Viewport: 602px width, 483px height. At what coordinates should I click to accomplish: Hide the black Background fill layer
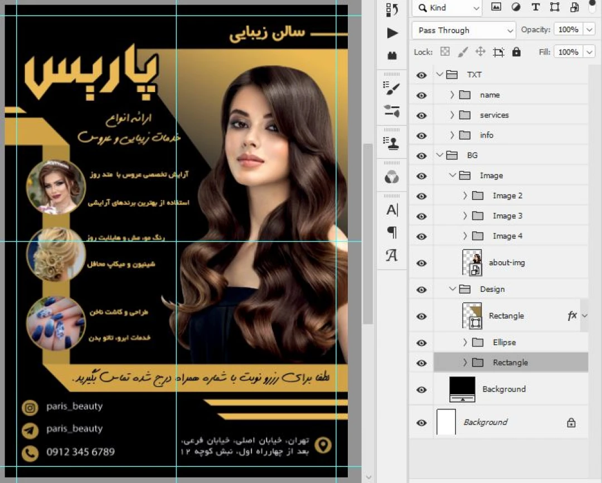[x=421, y=390]
